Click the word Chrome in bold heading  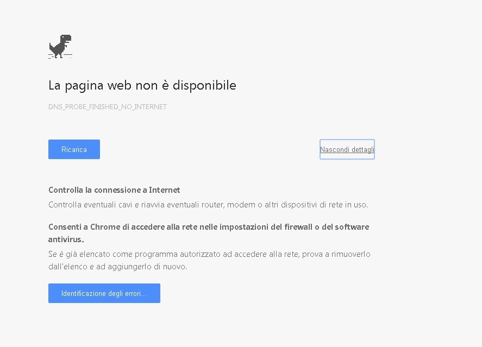[x=105, y=227]
